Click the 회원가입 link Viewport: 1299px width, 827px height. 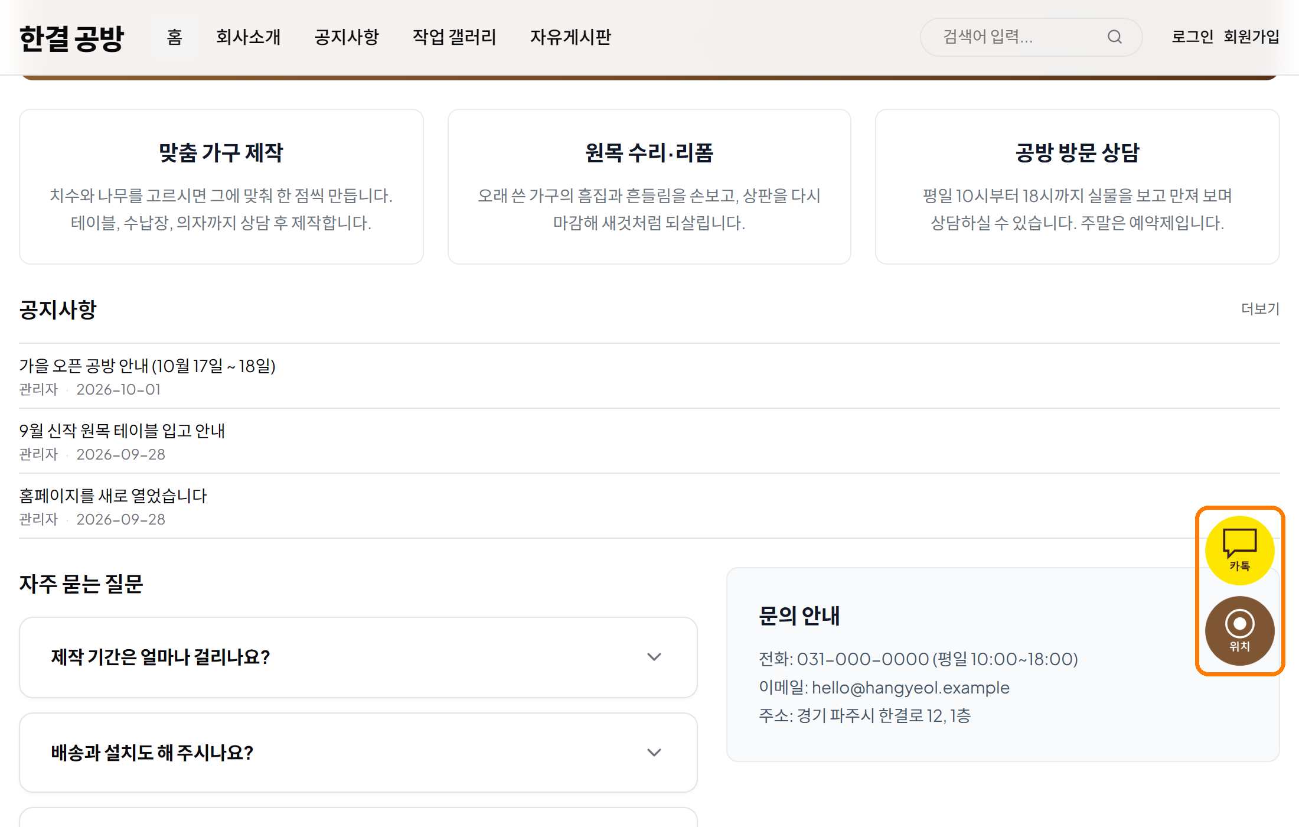click(1252, 37)
